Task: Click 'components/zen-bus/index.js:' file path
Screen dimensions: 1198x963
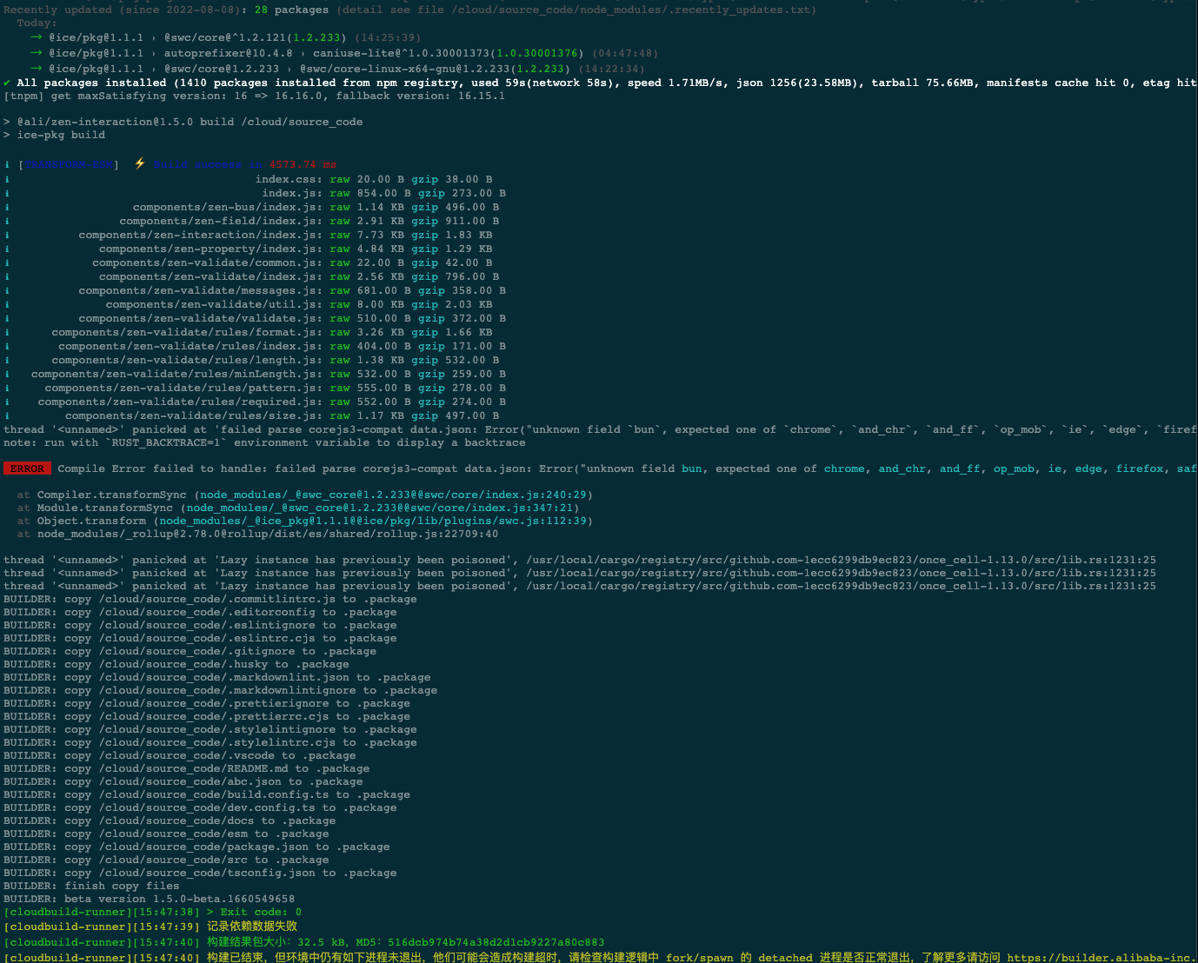Action: tap(228, 207)
